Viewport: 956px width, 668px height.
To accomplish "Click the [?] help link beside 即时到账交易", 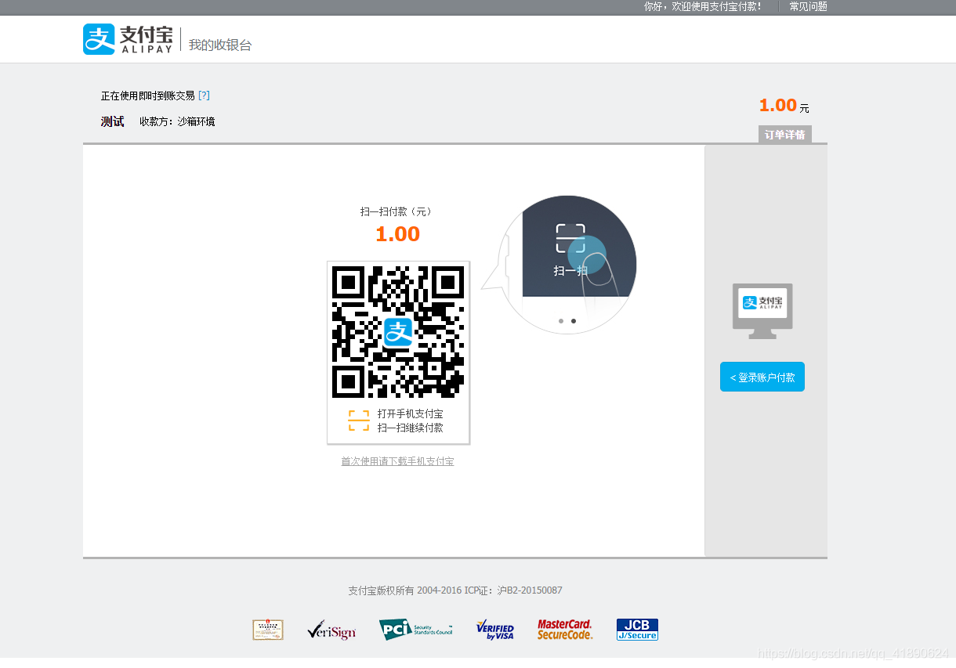I will pos(204,96).
